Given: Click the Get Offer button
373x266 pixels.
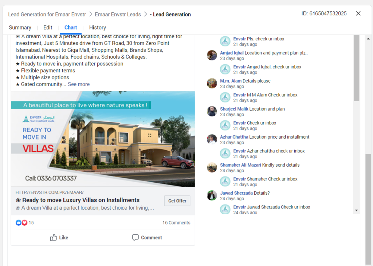Looking at the screenshot, I should pos(177,201).
